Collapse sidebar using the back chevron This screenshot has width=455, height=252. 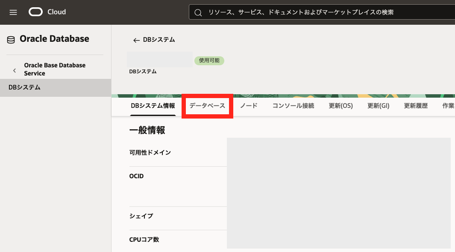[15, 70]
